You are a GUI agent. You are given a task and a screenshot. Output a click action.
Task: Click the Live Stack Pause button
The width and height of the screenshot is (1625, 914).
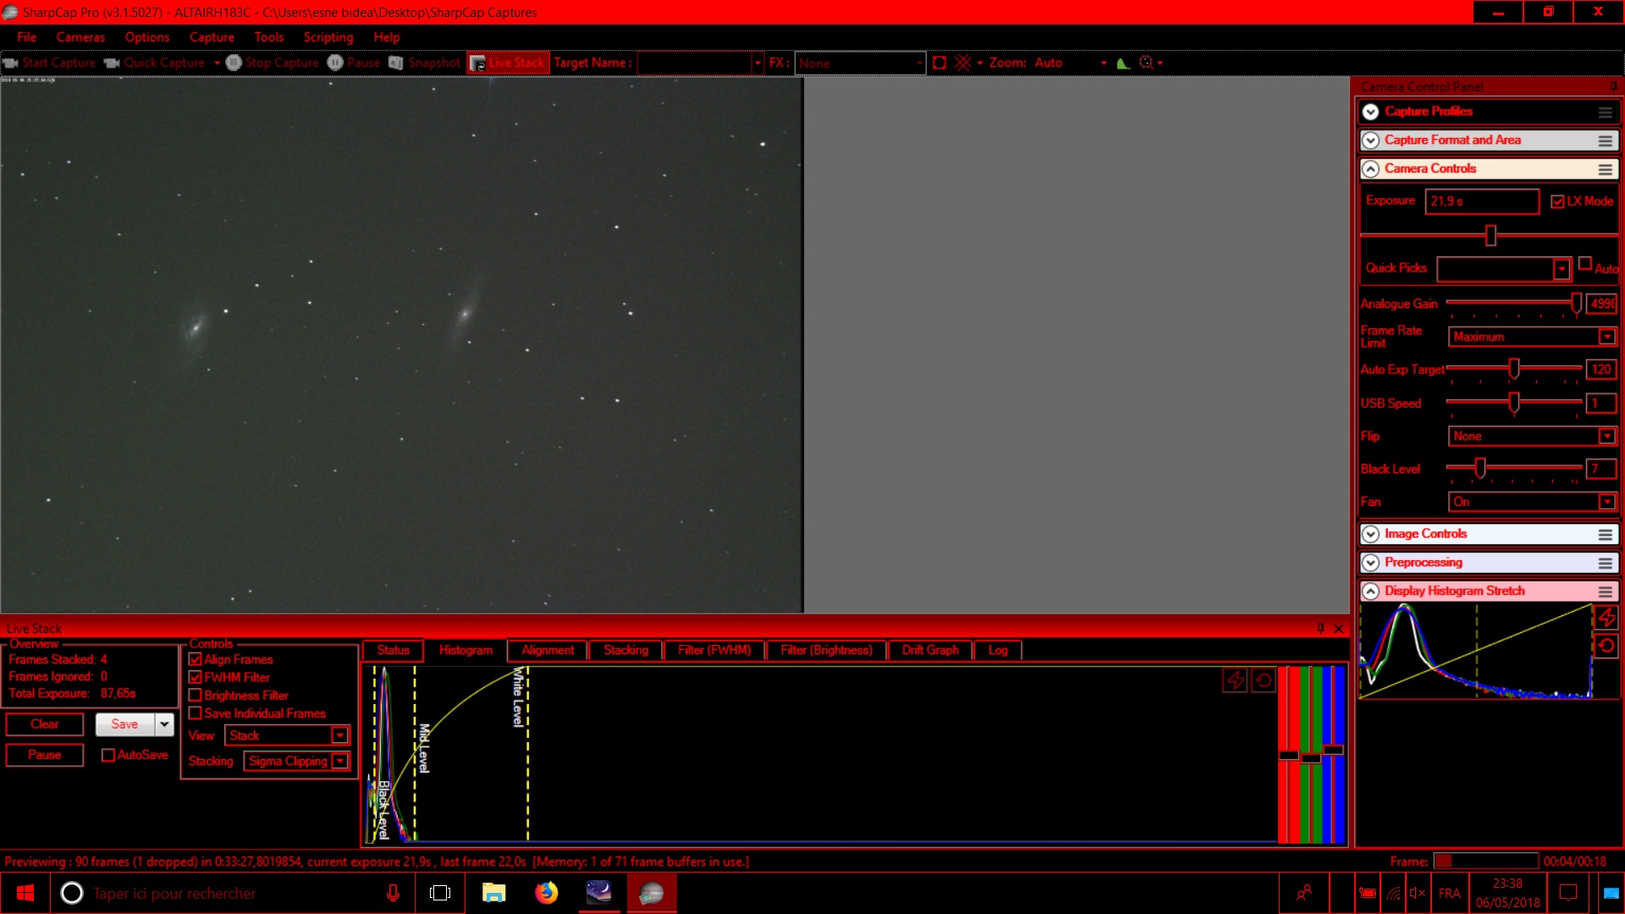click(x=45, y=755)
